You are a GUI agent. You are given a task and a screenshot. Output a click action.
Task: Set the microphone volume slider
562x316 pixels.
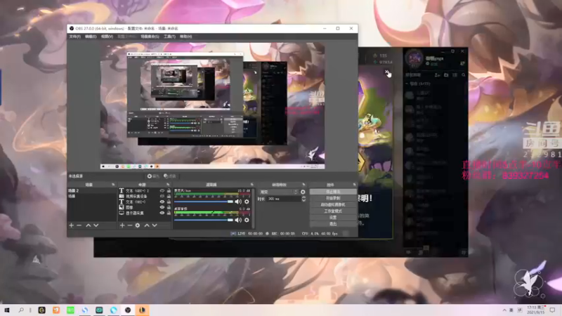(x=204, y=202)
